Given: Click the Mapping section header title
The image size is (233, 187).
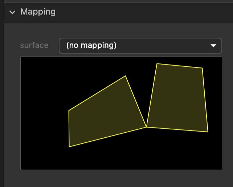Looking at the screenshot, I should (x=38, y=12).
